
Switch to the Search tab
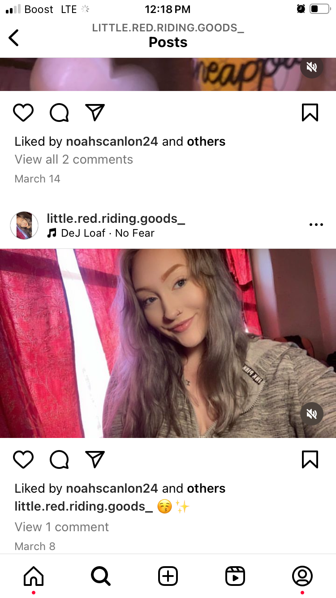pos(101,576)
